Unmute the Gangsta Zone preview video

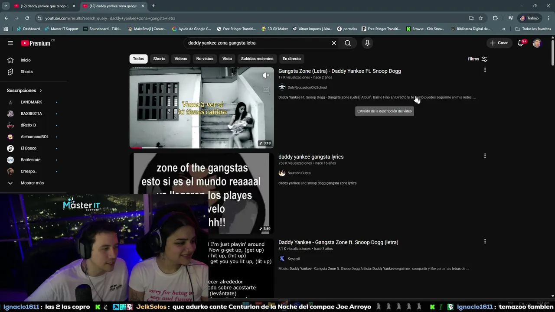click(266, 75)
